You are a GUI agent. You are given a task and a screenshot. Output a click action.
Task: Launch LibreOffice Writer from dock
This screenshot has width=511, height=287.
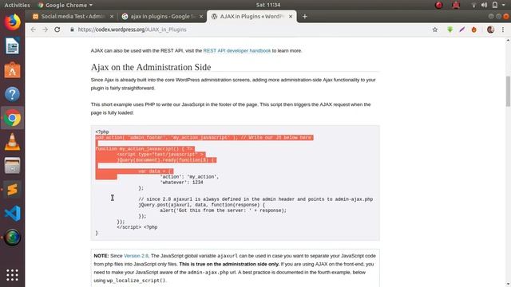[13, 46]
